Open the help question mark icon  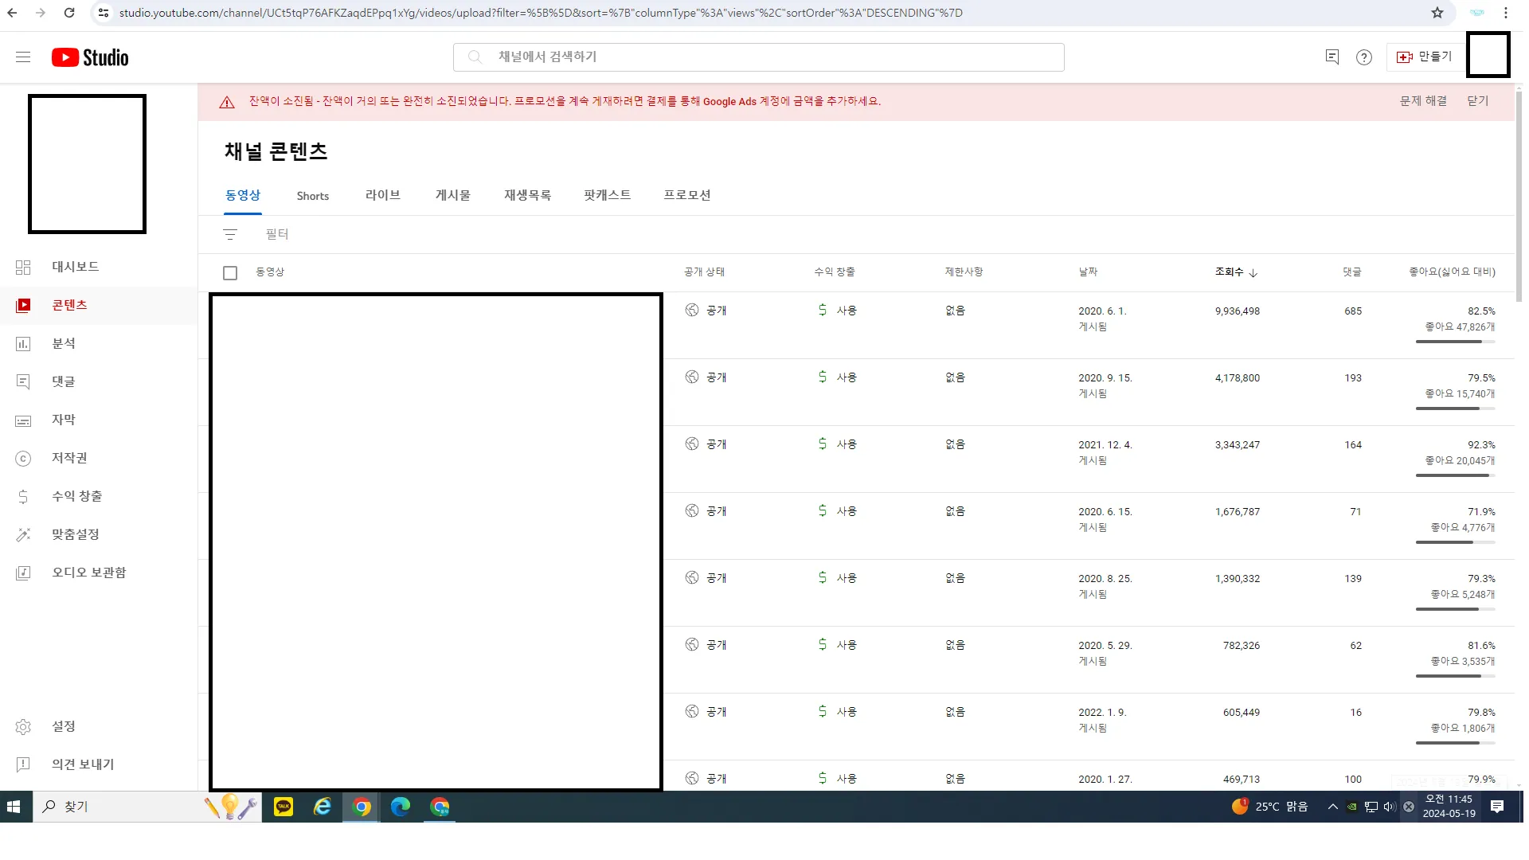point(1364,57)
